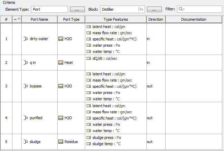Click the port icon beside dirty water
The width and height of the screenshot is (224, 151).
(26, 39)
